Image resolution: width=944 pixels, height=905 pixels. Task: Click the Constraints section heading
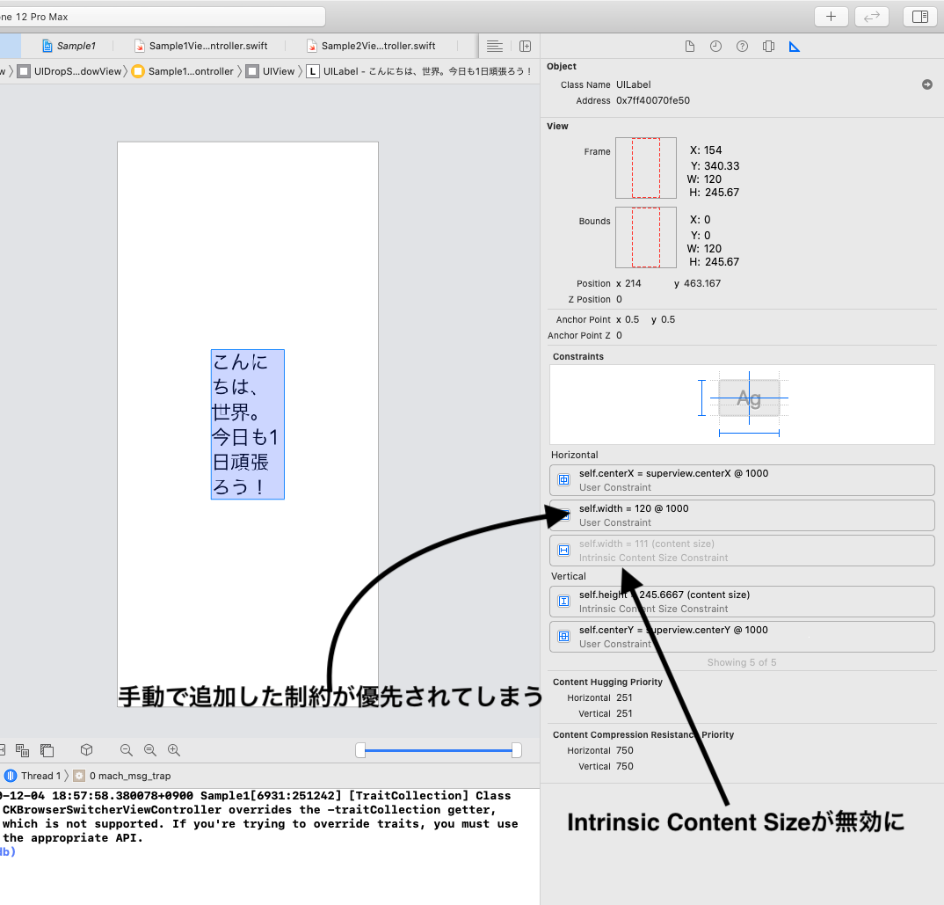pyautogui.click(x=578, y=356)
